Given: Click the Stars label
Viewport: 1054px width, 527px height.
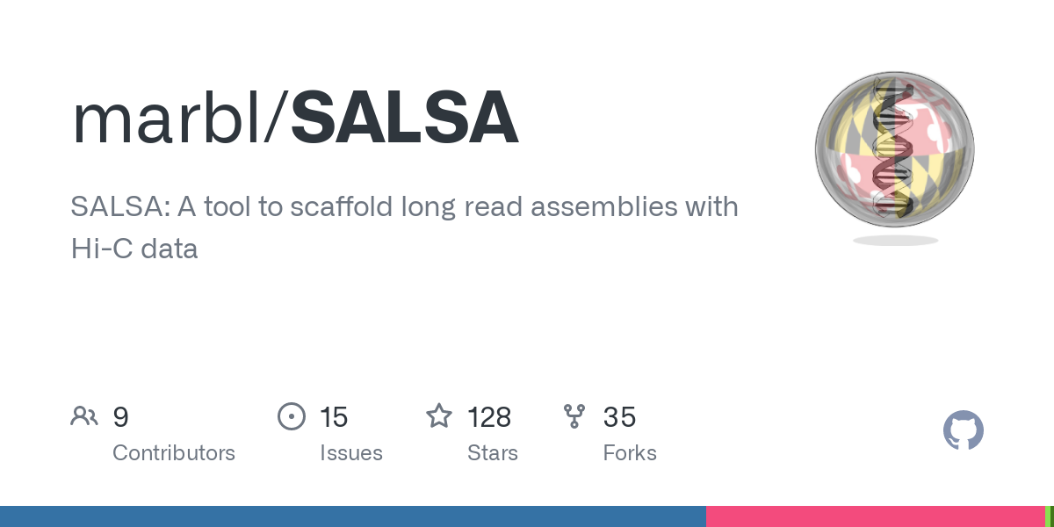Looking at the screenshot, I should click(493, 453).
